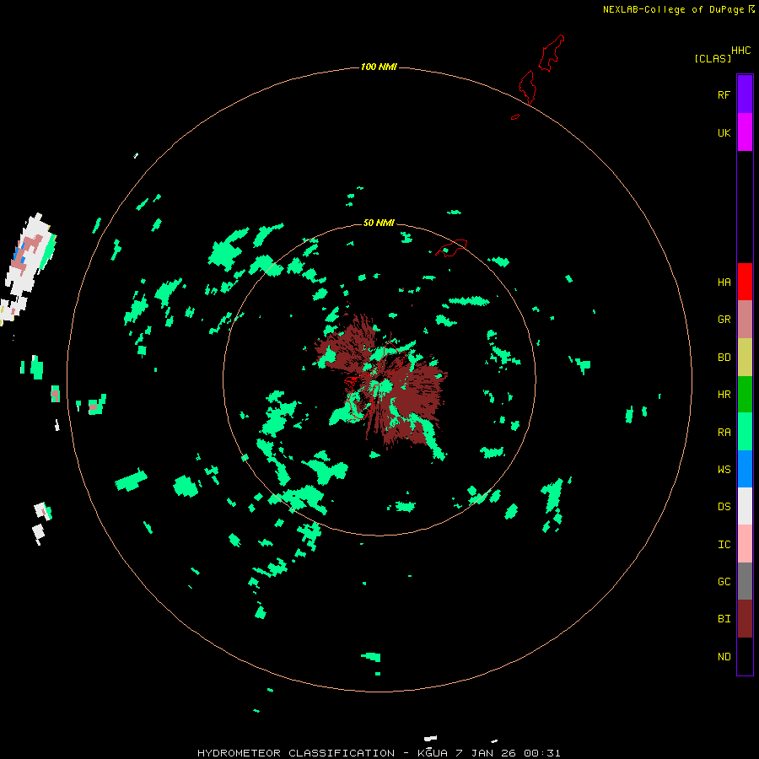Click the GR legend label
This screenshot has width=759, height=759.
click(x=724, y=320)
